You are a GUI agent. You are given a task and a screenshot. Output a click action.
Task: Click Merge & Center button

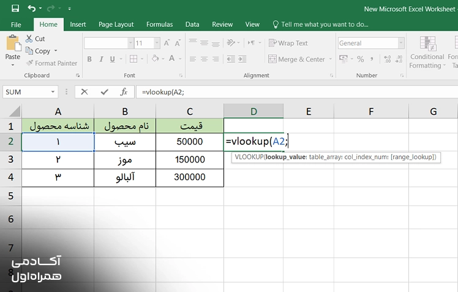pos(297,59)
